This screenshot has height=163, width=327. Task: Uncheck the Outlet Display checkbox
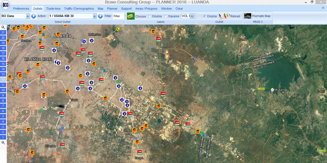(x=205, y=16)
